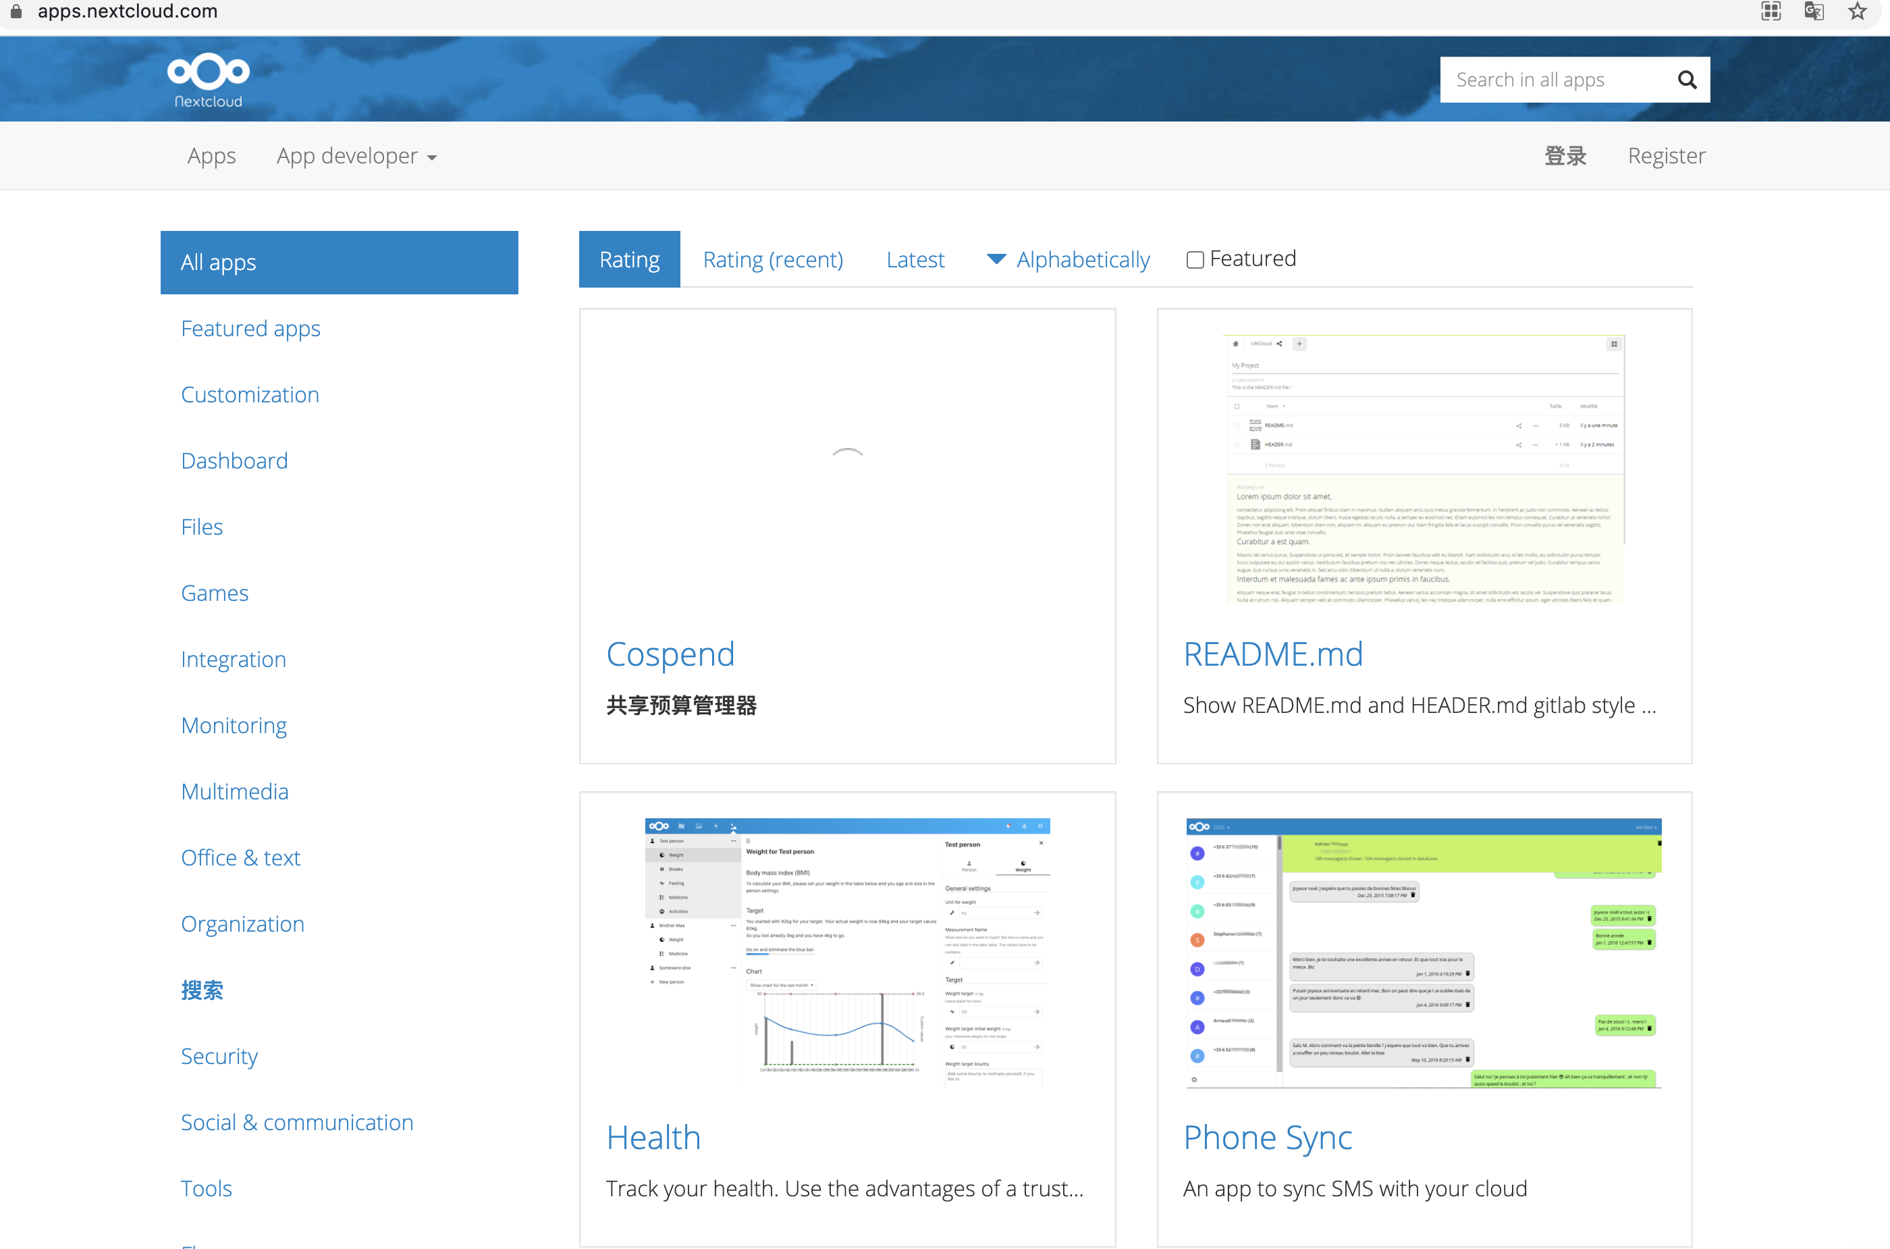1890x1249 pixels.
Task: Open Files category
Action: 202,527
